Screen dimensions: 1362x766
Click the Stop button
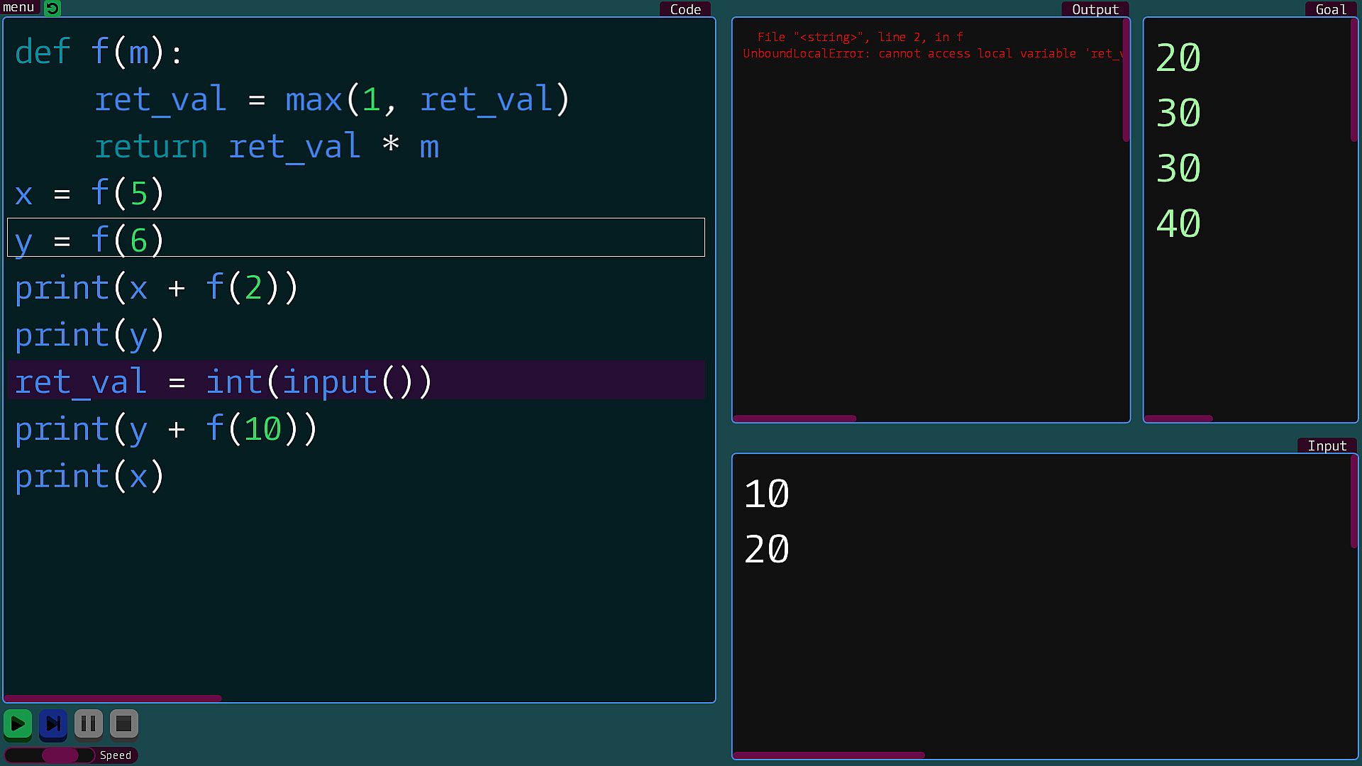(x=123, y=724)
